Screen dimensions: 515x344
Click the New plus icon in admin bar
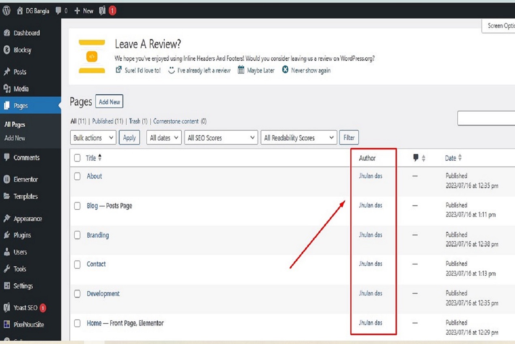pos(77,11)
